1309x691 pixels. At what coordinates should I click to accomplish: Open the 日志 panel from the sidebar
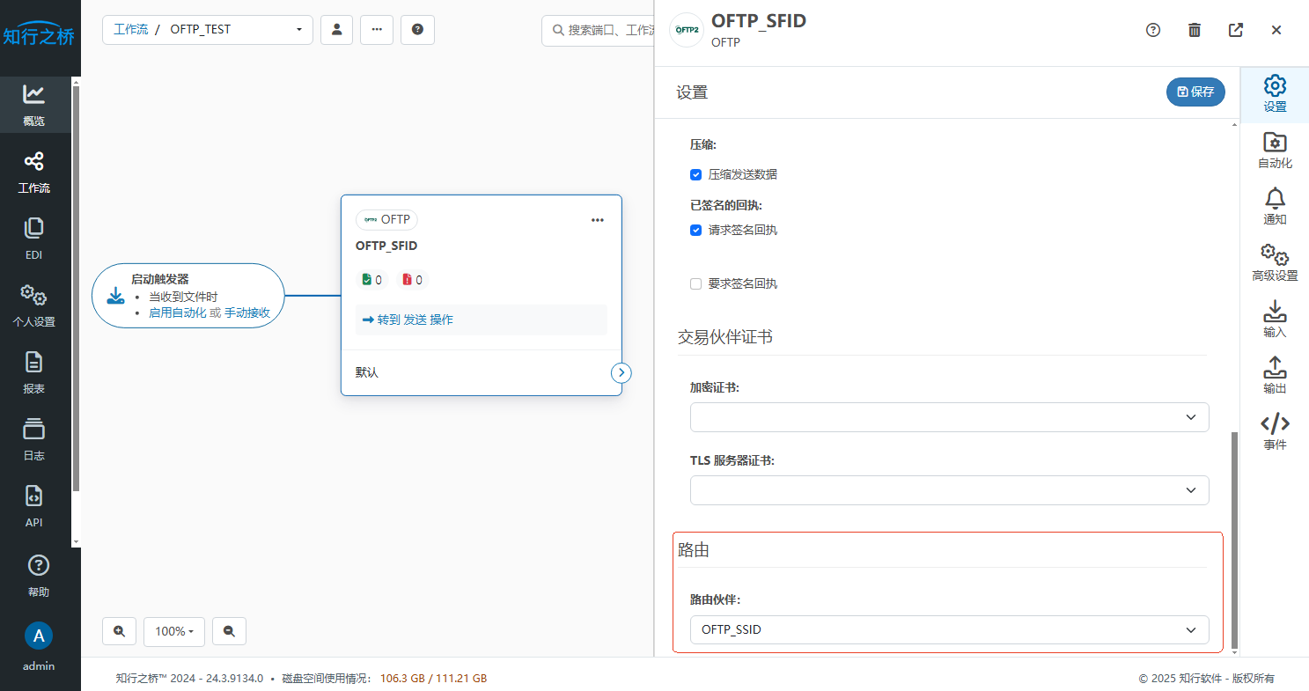[35, 438]
